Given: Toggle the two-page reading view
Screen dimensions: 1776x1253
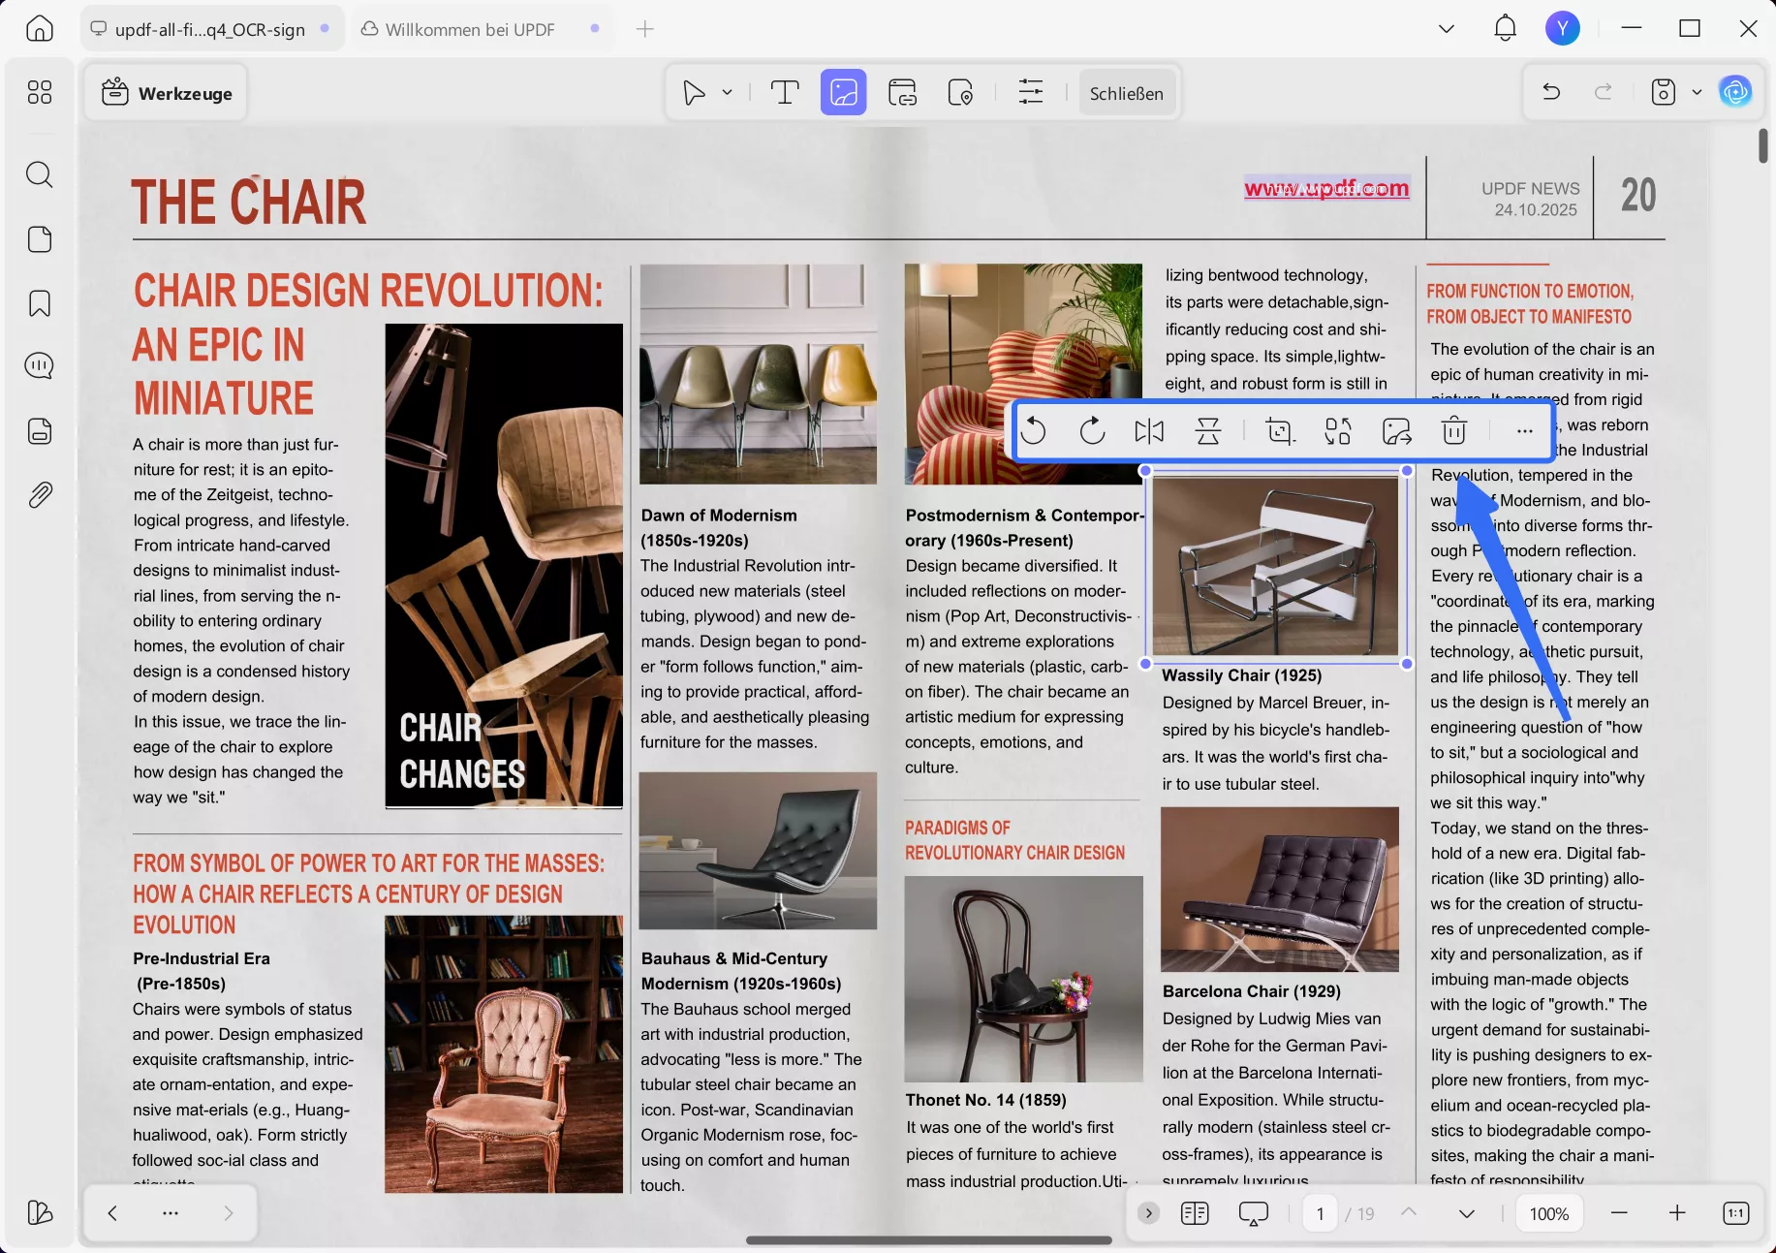Looking at the screenshot, I should point(1195,1213).
